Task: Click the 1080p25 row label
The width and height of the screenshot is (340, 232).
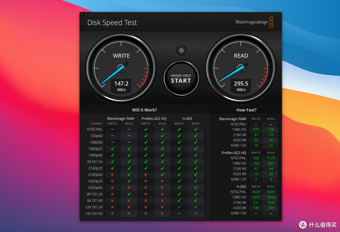Action: point(95,149)
